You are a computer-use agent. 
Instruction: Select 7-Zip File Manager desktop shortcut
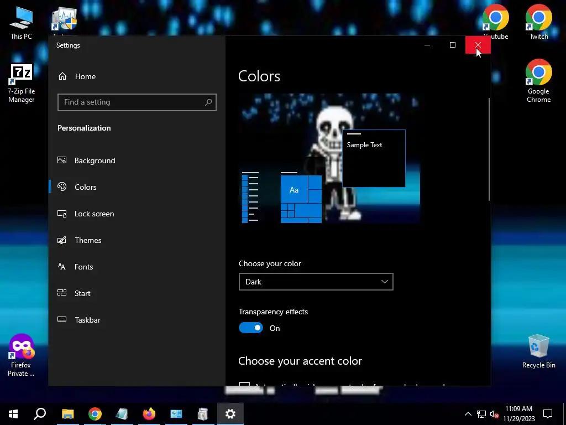(22, 84)
